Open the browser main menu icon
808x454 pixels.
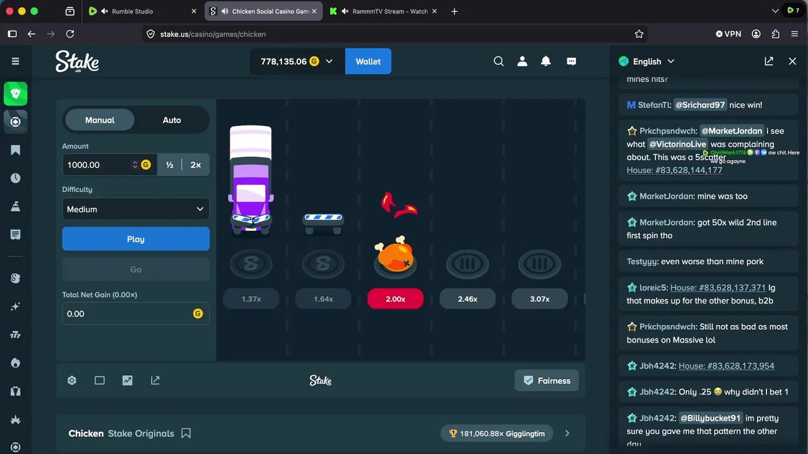click(x=795, y=34)
